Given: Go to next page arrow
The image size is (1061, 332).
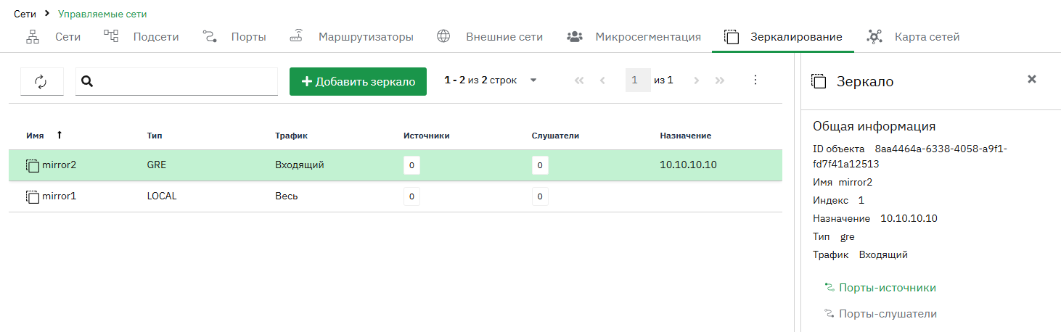Looking at the screenshot, I should pyautogui.click(x=696, y=80).
